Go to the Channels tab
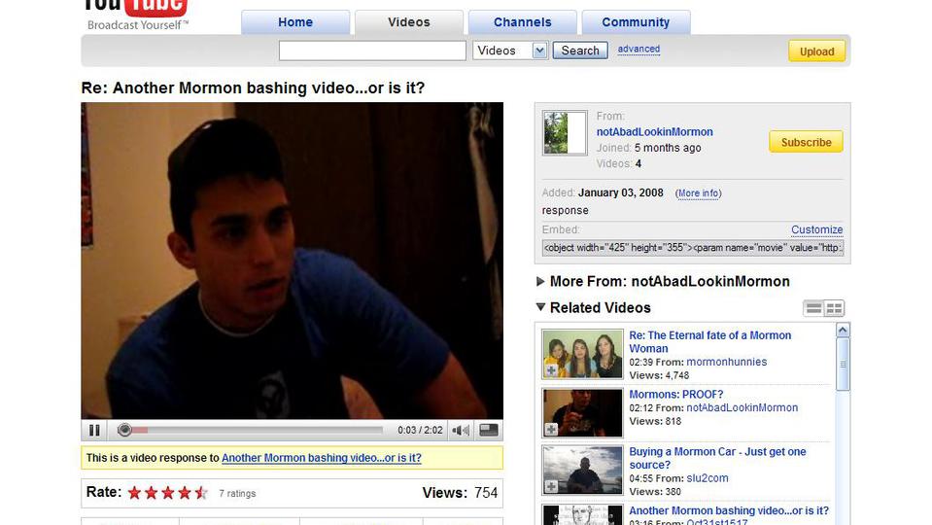The height and width of the screenshot is (525, 932). pos(522,22)
